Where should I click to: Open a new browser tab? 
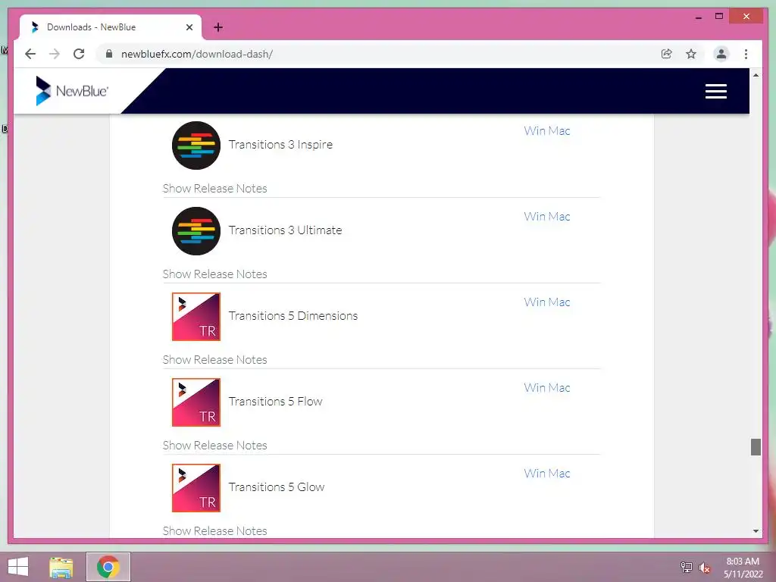218,27
